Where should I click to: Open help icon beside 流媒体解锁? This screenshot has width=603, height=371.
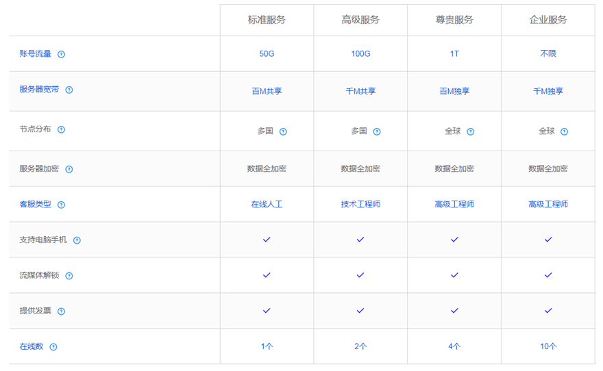(x=69, y=276)
